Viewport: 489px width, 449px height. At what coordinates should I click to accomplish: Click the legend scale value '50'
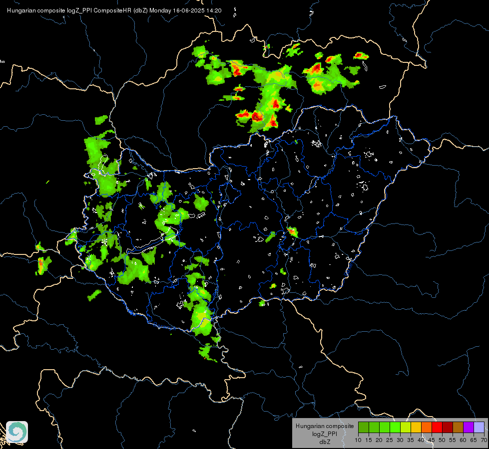click(x=442, y=441)
